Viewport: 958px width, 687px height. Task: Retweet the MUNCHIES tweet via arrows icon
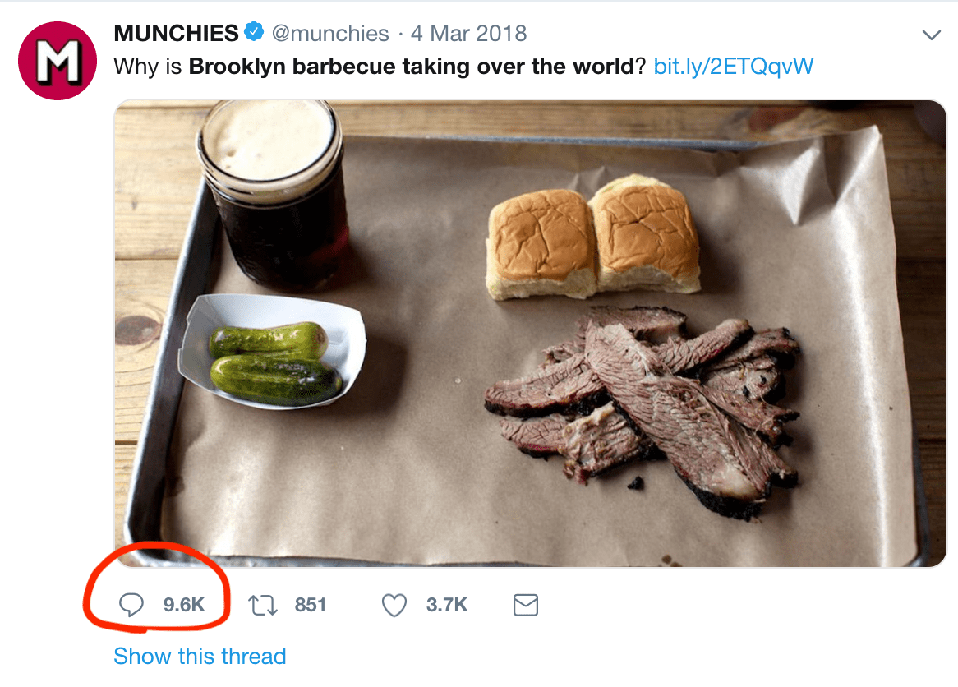263,606
